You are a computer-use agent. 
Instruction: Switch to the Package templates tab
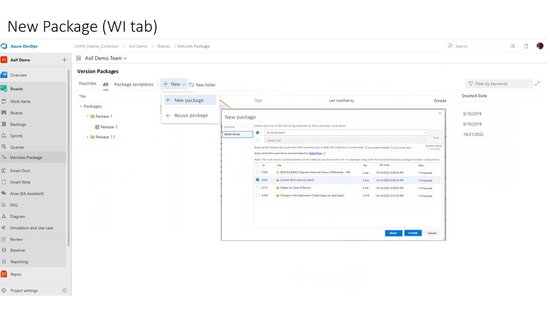click(134, 84)
